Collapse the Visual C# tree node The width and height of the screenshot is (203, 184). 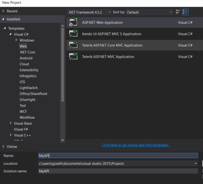click(x=11, y=34)
